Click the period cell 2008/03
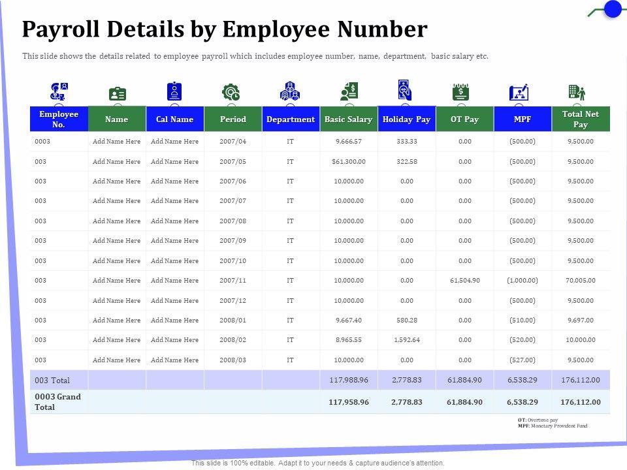Screen dimensions: 627x470 pos(233,360)
